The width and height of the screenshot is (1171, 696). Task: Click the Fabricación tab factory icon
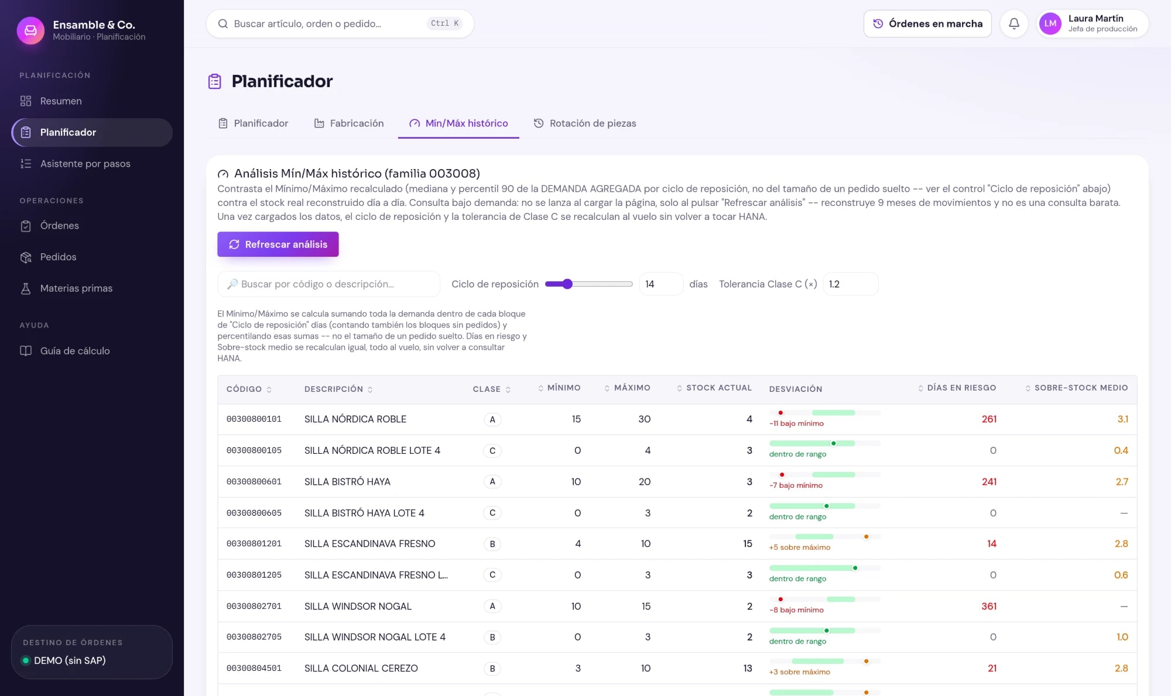[x=319, y=123]
